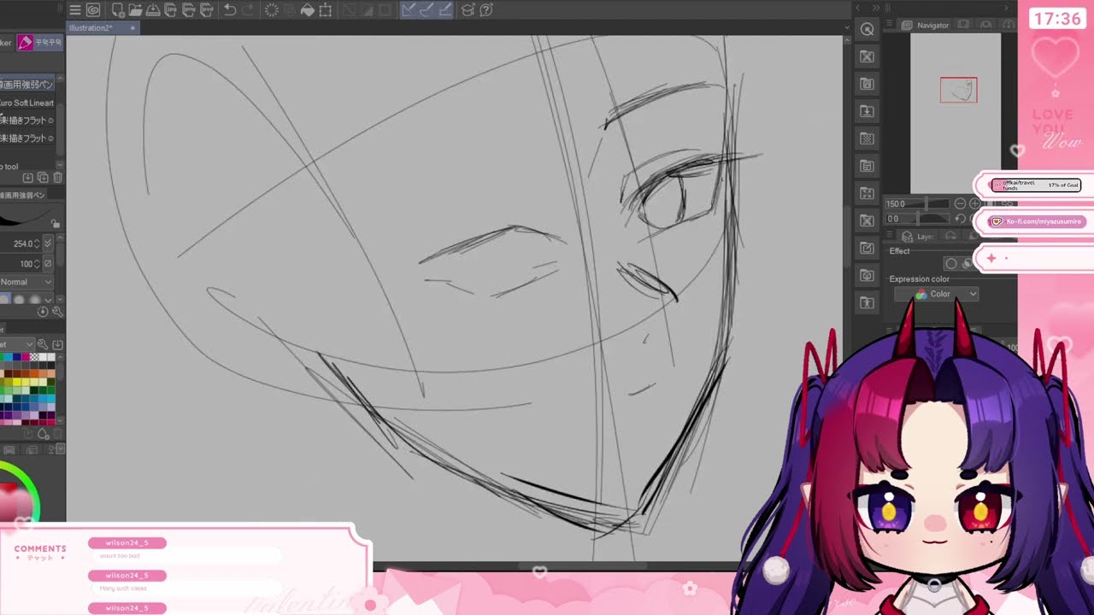Toggle Snap to Special Ruler

426,10
